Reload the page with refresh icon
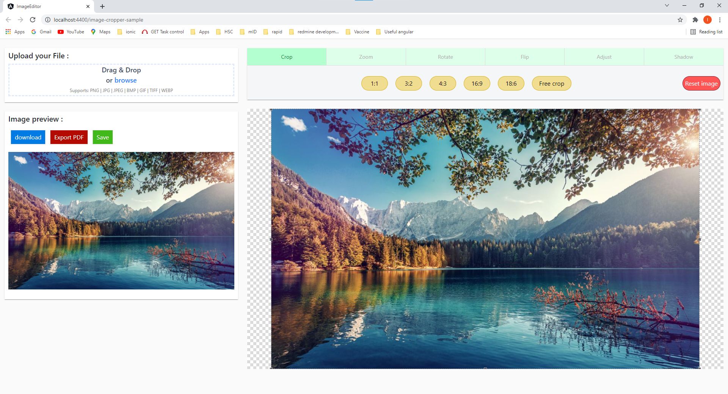Image resolution: width=728 pixels, height=394 pixels. (x=33, y=20)
